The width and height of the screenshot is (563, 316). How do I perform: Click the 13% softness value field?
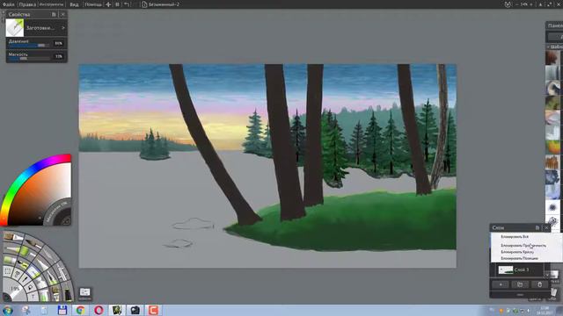pos(59,56)
